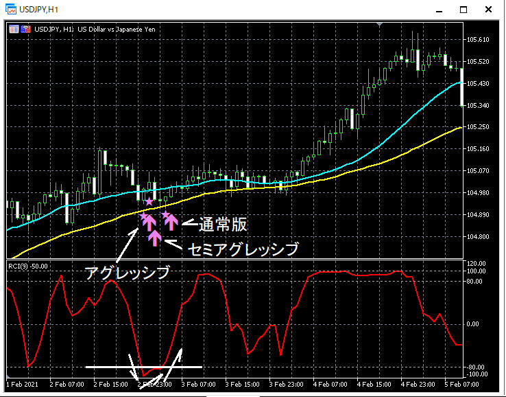Toggle the one-click trading panel icon

pos(25,29)
